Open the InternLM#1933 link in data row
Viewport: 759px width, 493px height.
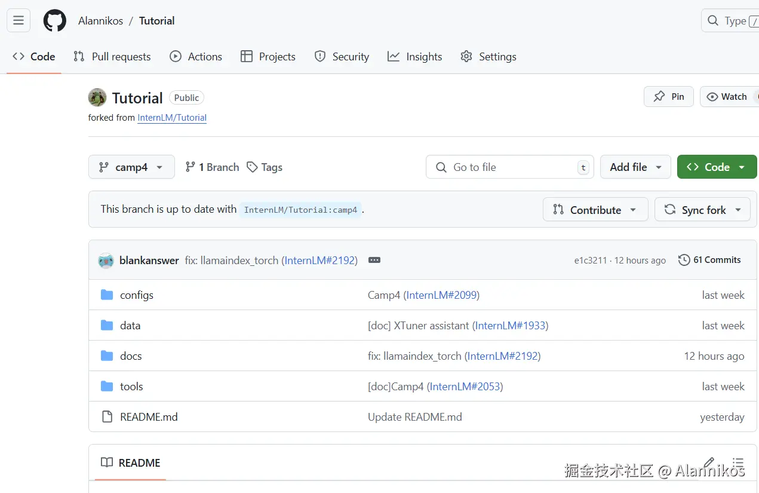click(x=511, y=326)
